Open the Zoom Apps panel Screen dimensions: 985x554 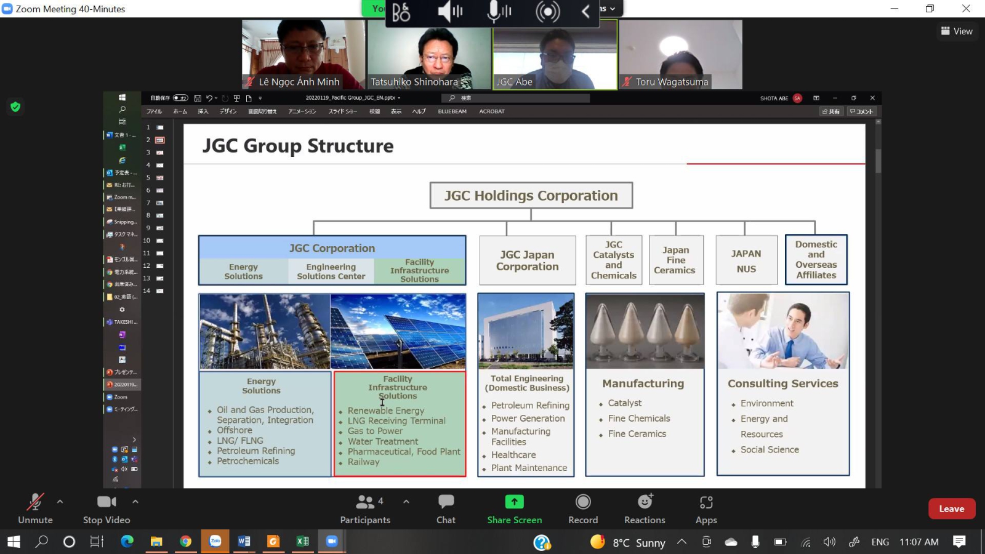click(706, 502)
